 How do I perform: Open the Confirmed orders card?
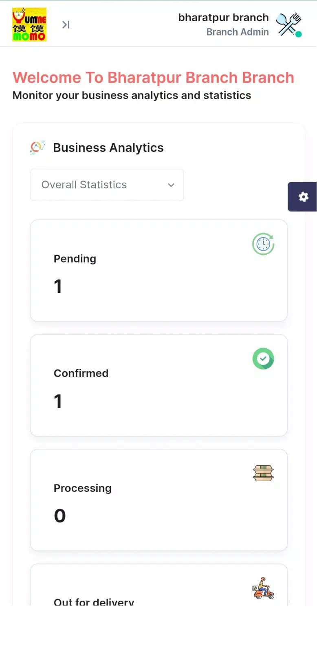159,385
